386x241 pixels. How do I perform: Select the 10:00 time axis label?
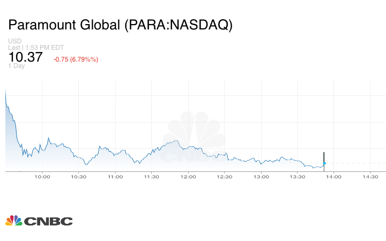[x=42, y=176]
